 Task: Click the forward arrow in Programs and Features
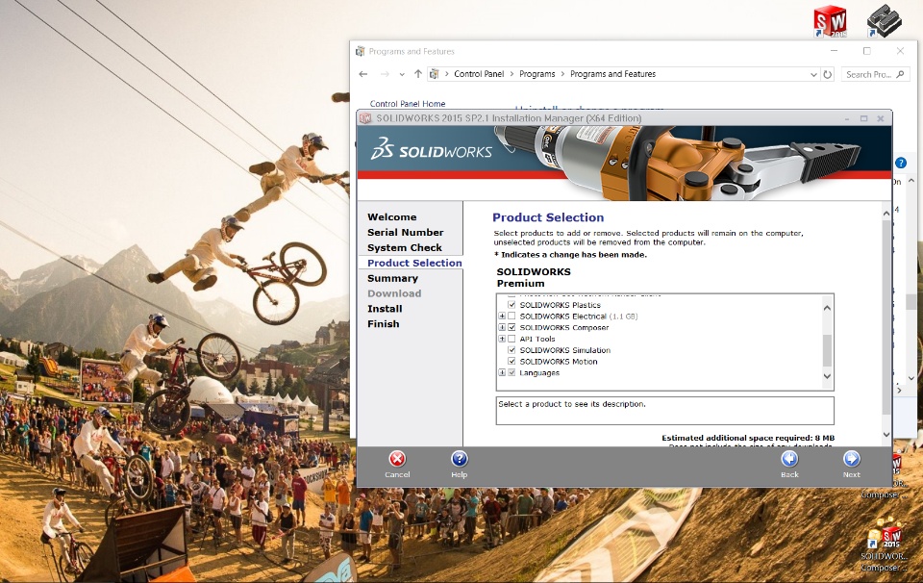coord(385,74)
